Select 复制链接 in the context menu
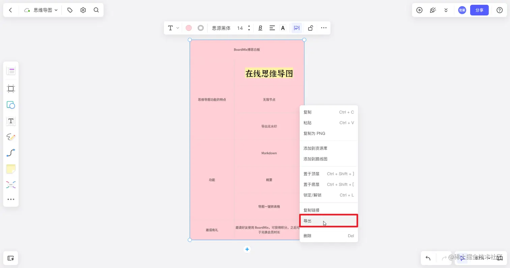 click(329, 210)
